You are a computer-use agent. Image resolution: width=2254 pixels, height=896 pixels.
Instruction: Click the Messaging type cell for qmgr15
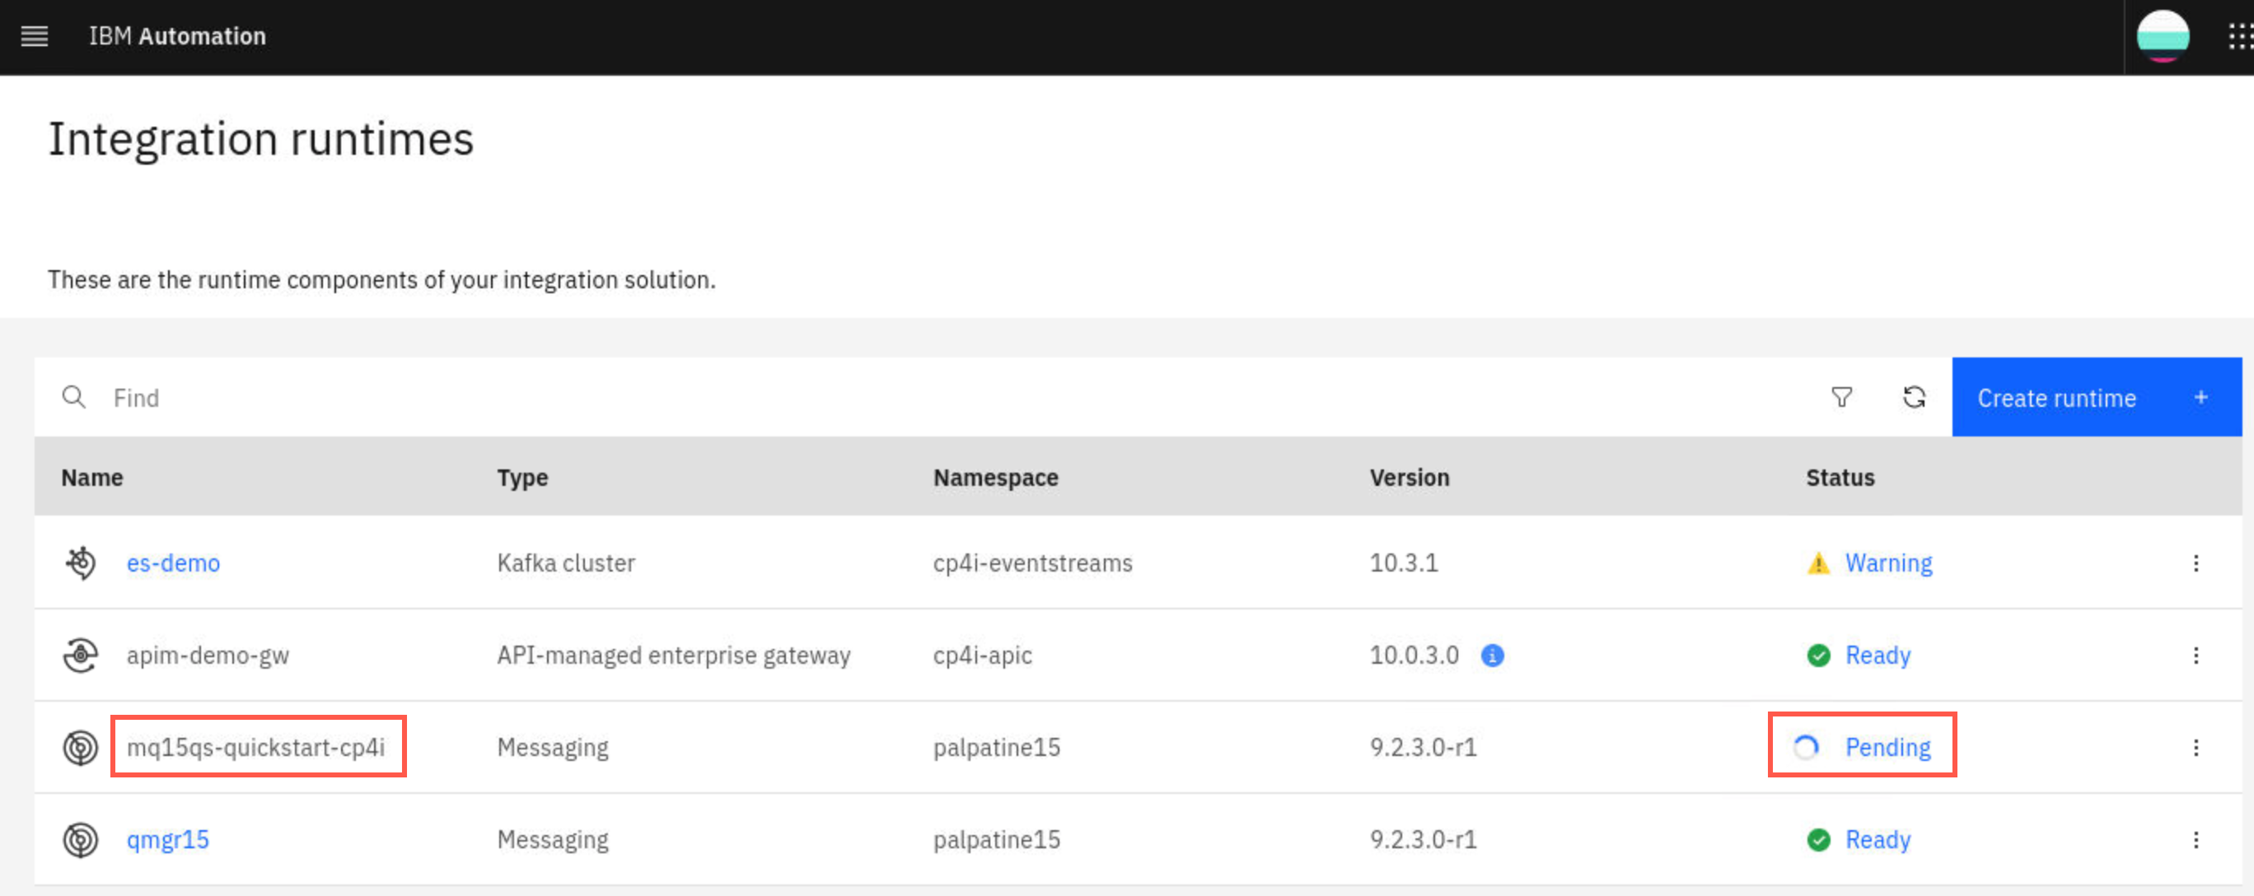tap(553, 840)
